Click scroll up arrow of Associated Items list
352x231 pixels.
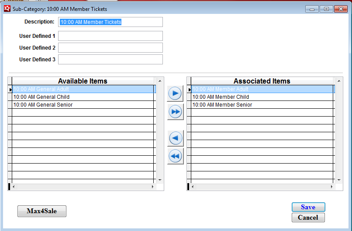(339, 81)
